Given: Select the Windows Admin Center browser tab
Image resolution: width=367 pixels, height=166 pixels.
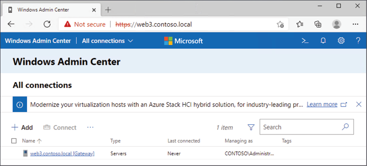Looking at the screenshot, I should 52,10.
